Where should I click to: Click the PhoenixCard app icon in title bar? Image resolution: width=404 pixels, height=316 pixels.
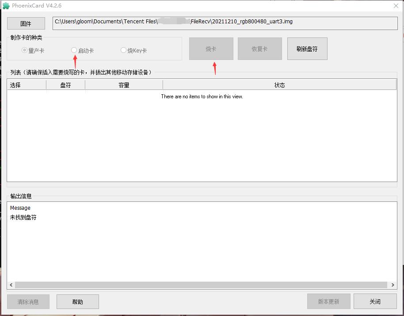pos(5,6)
